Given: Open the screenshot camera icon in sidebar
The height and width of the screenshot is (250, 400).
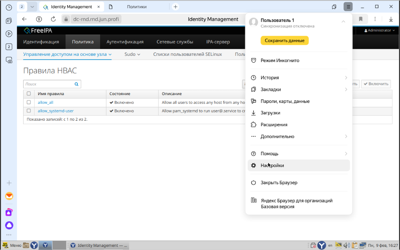Looking at the screenshot, I should pos(9,60).
